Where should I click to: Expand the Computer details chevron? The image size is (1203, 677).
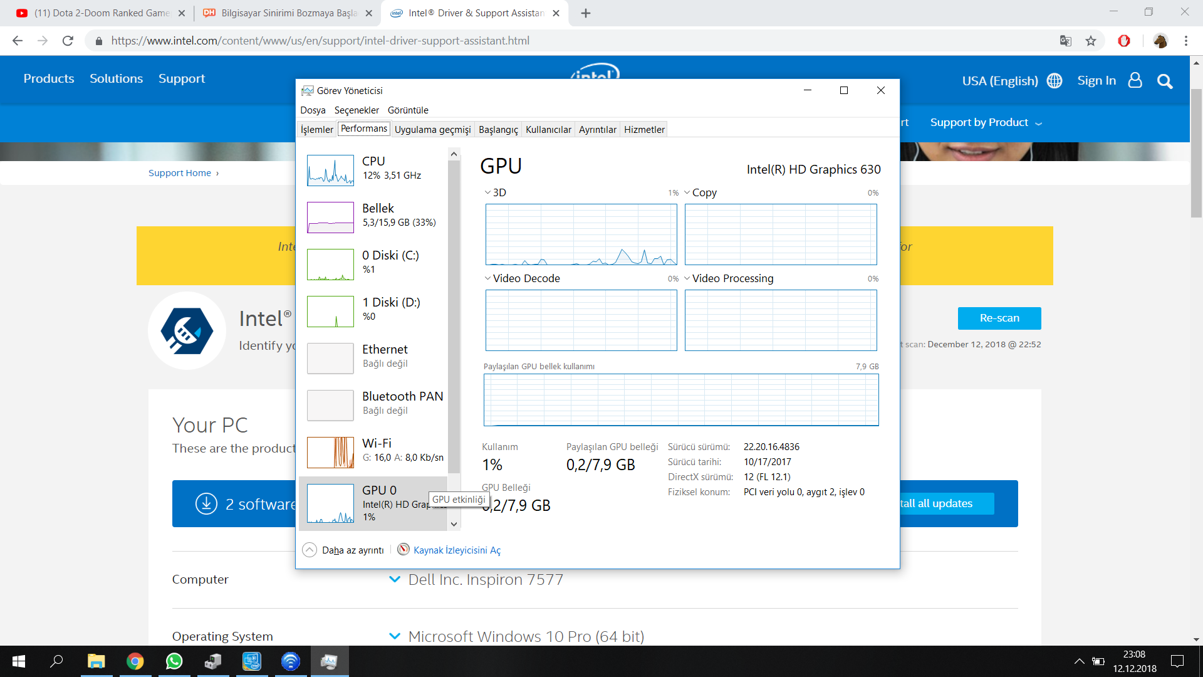395,579
